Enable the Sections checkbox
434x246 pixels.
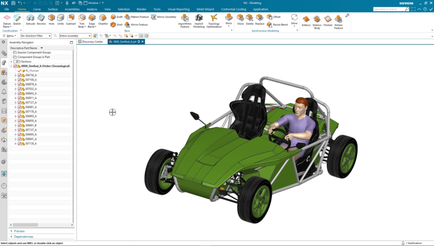click(15, 61)
